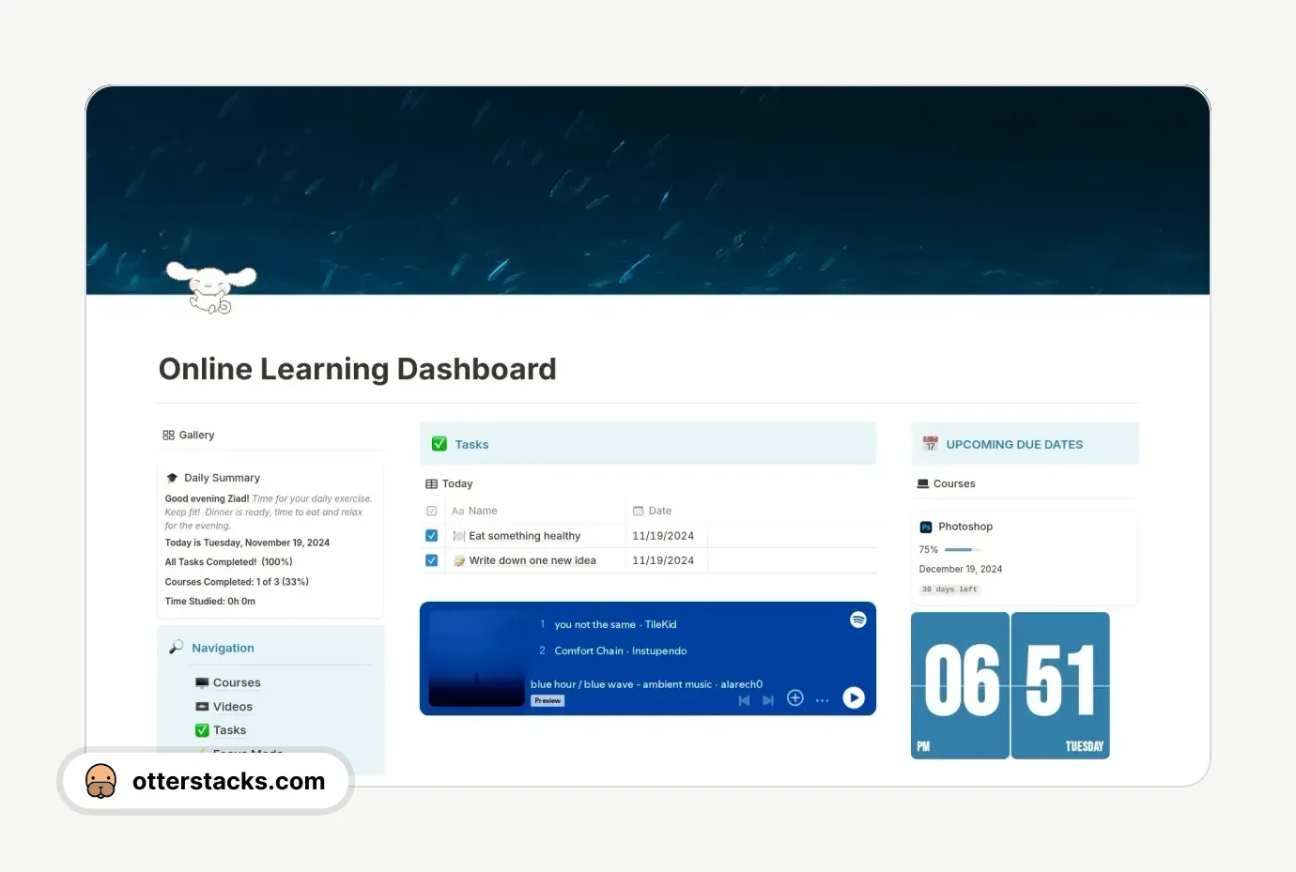This screenshot has height=872, width=1296.
Task: Click the table icon beside Today
Action: [431, 483]
